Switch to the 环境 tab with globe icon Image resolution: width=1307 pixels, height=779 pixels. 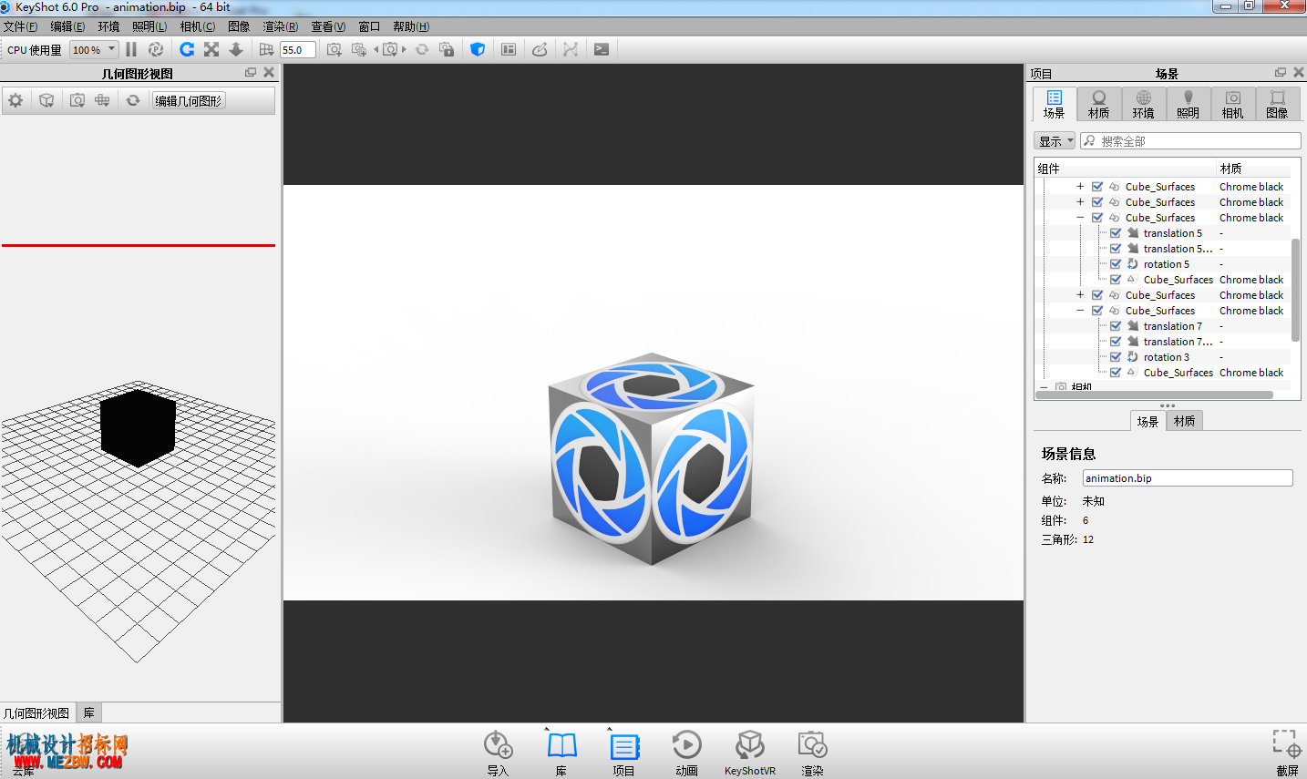tap(1143, 104)
